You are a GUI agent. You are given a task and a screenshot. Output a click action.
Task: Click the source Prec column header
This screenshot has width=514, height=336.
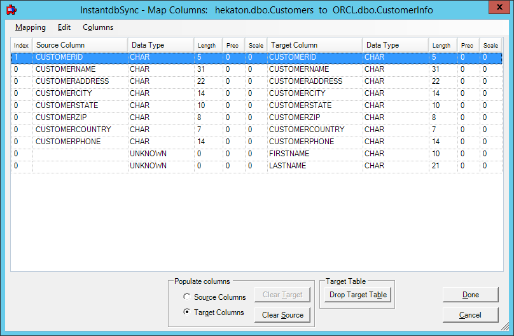pyautogui.click(x=234, y=46)
